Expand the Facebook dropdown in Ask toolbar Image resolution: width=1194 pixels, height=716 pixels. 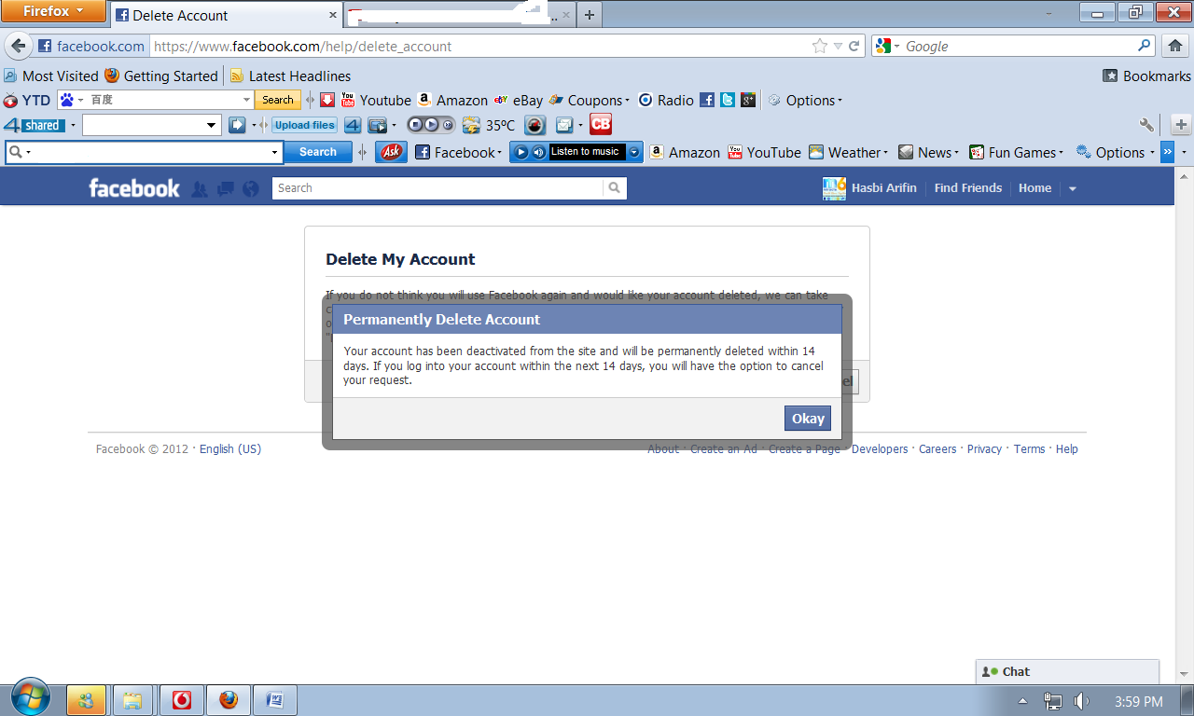(500, 153)
